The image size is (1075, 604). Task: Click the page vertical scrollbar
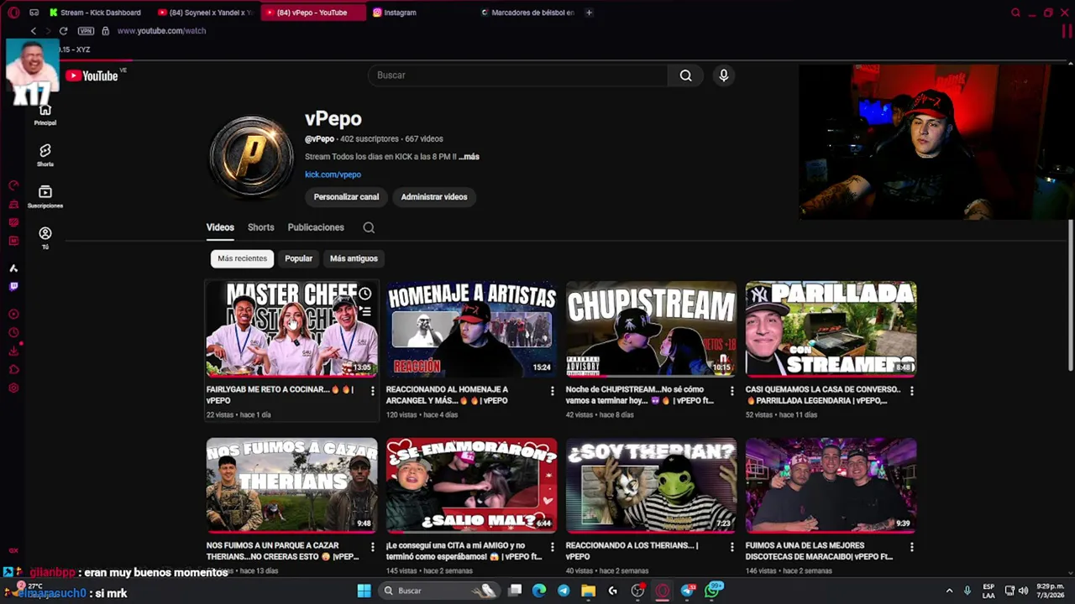(x=1071, y=294)
